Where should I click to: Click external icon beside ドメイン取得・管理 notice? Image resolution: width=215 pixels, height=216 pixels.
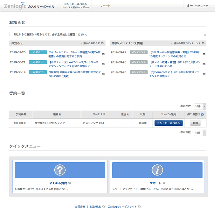[x=204, y=64]
